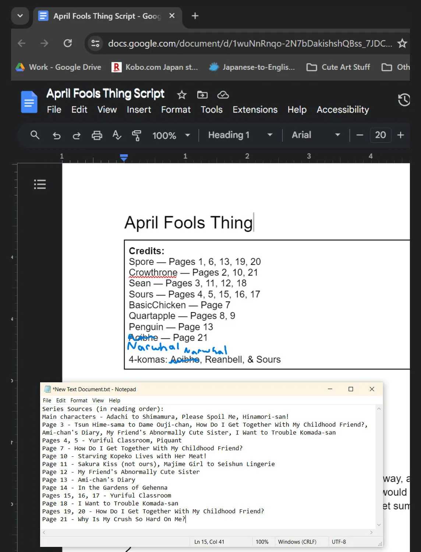Viewport: 421px width, 552px height.
Task: Click the Google Docs search menus magnifier icon
Action: pos(35,135)
